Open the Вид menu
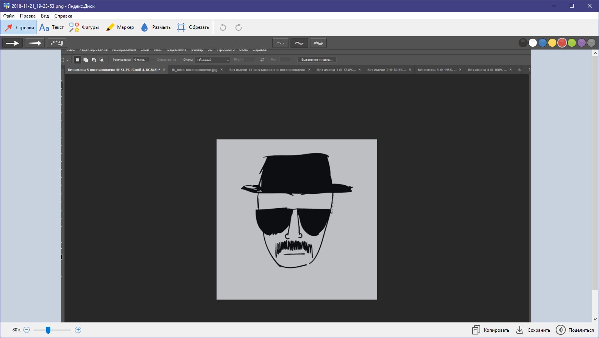Image resolution: width=599 pixels, height=338 pixels. point(45,16)
